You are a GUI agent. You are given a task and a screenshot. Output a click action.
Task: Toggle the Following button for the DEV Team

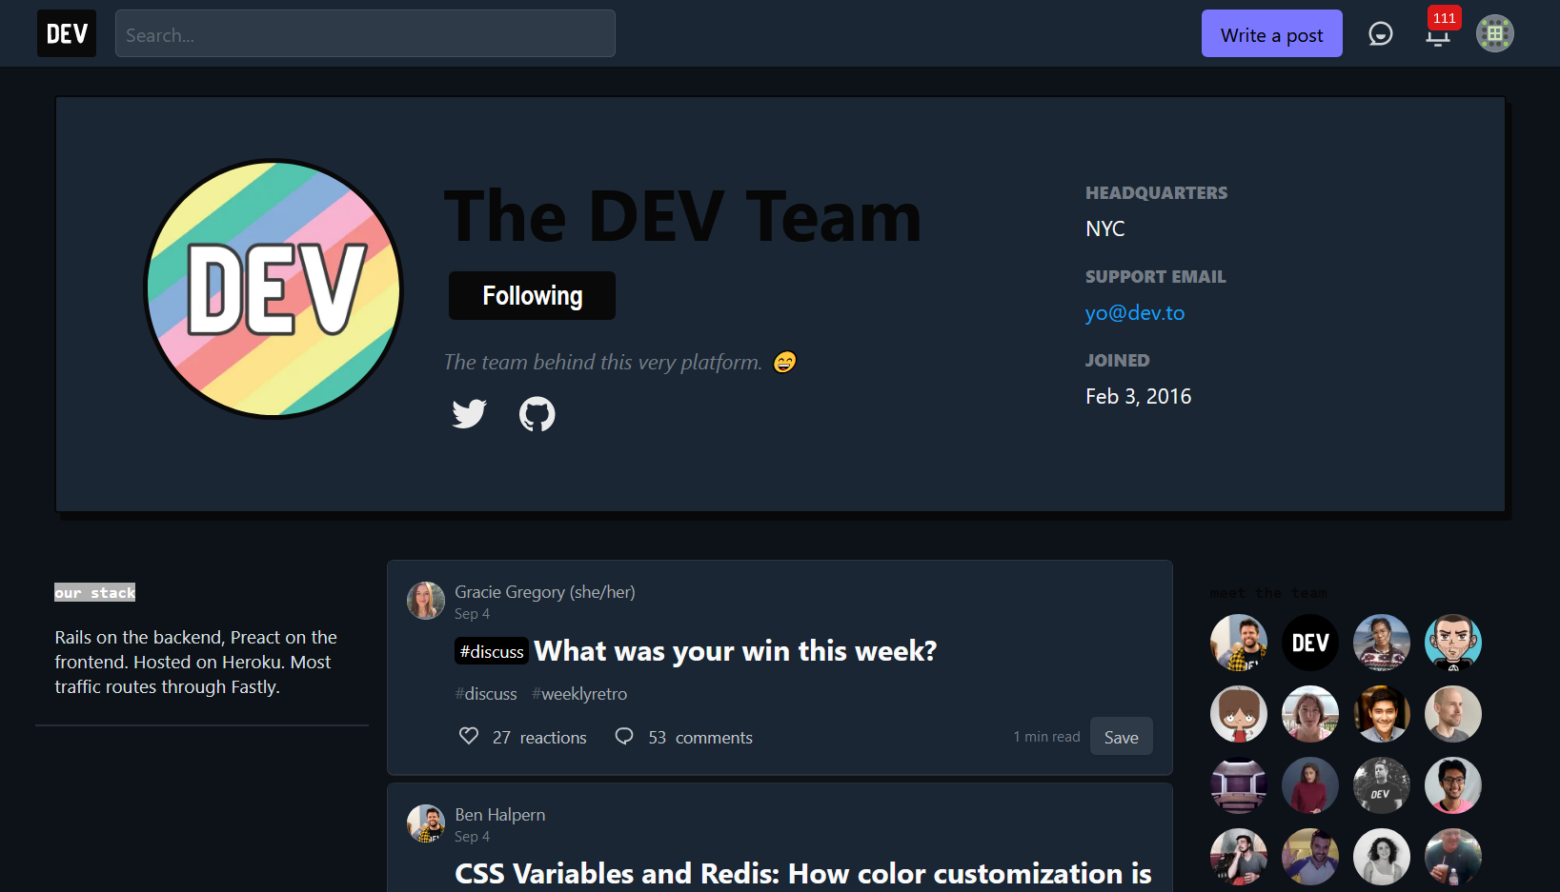click(x=531, y=295)
